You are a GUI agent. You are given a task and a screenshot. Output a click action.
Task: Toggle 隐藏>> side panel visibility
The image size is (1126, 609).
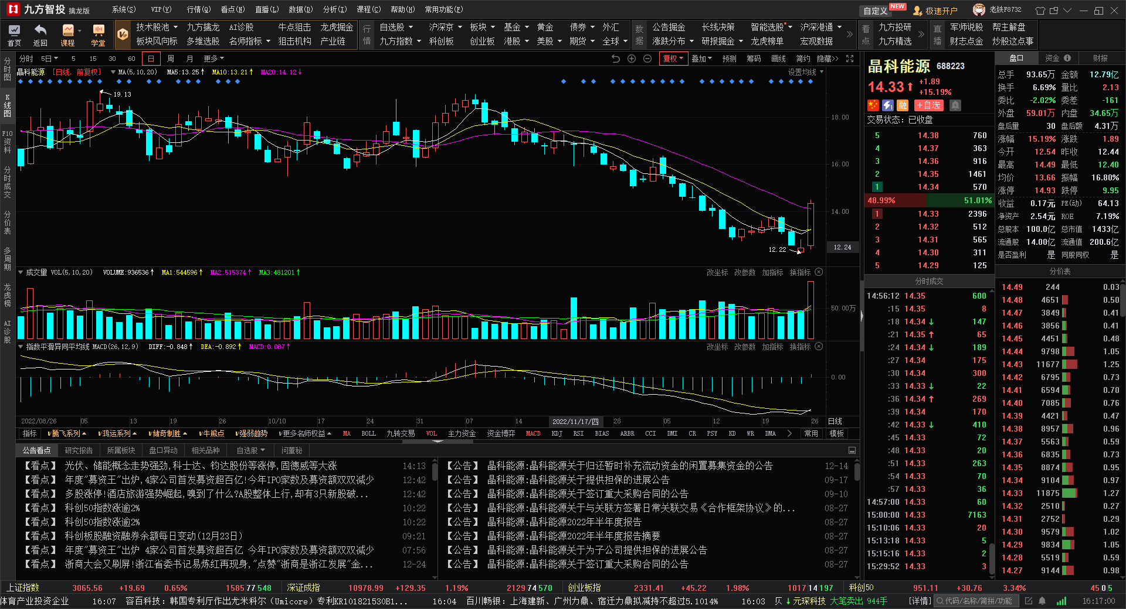(x=827, y=59)
